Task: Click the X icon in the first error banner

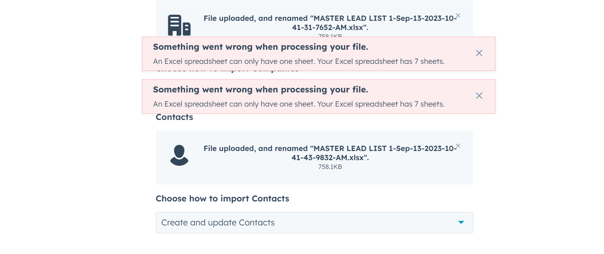Action: pos(479,53)
